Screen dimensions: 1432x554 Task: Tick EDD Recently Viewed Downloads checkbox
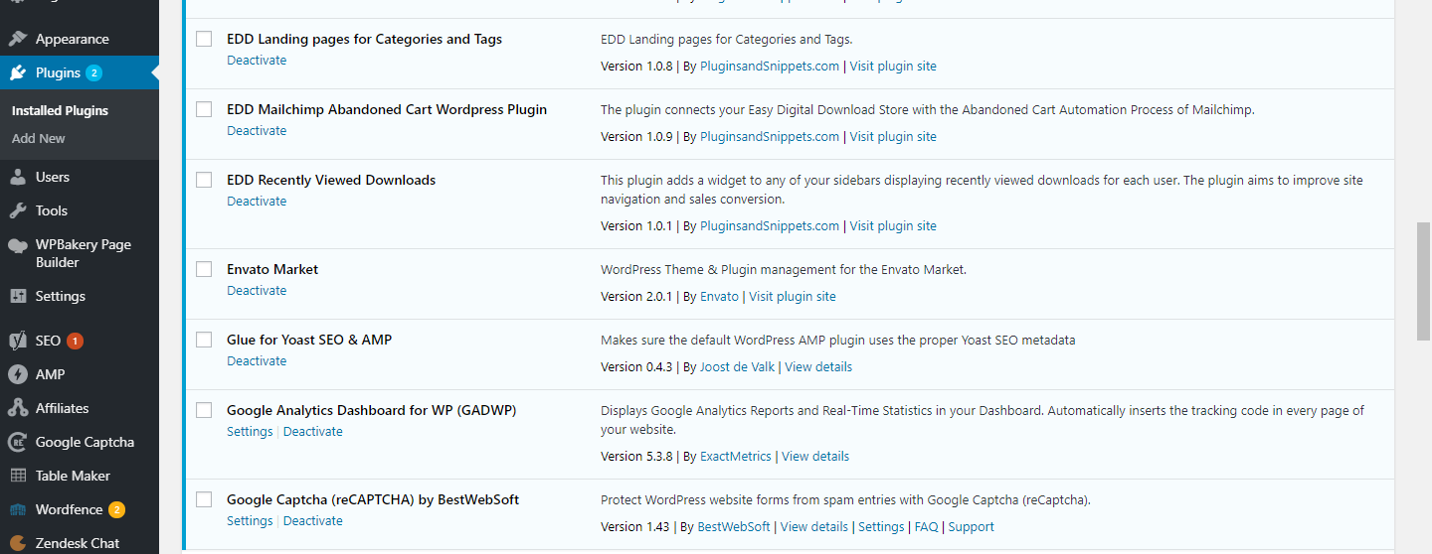(204, 180)
